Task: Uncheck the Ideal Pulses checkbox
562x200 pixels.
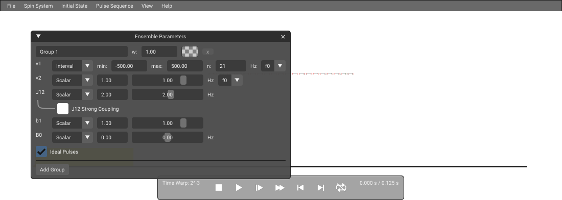Action: point(41,152)
